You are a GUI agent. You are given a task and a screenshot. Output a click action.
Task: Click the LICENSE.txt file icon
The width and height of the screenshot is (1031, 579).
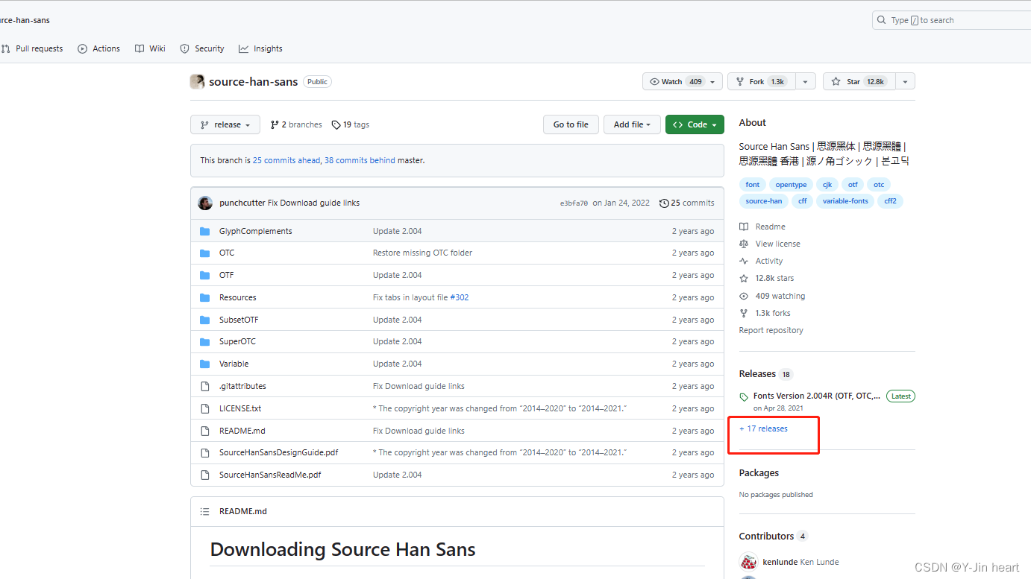205,408
